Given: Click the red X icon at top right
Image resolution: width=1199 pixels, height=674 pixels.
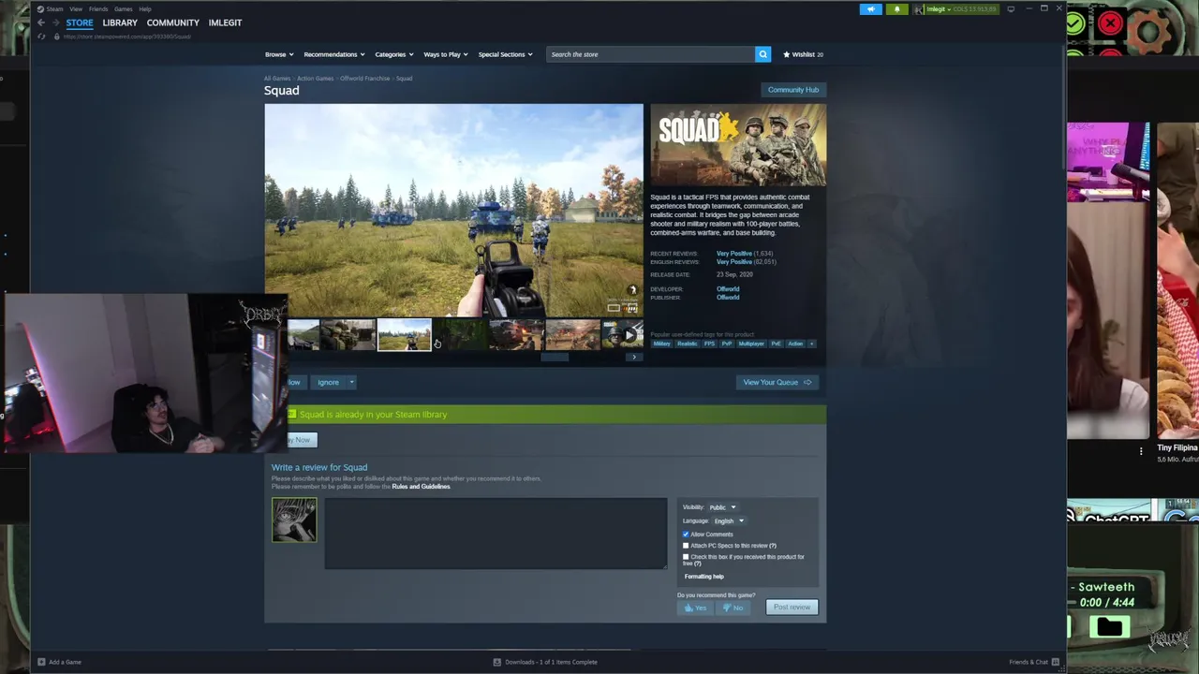Looking at the screenshot, I should click(x=1111, y=23).
